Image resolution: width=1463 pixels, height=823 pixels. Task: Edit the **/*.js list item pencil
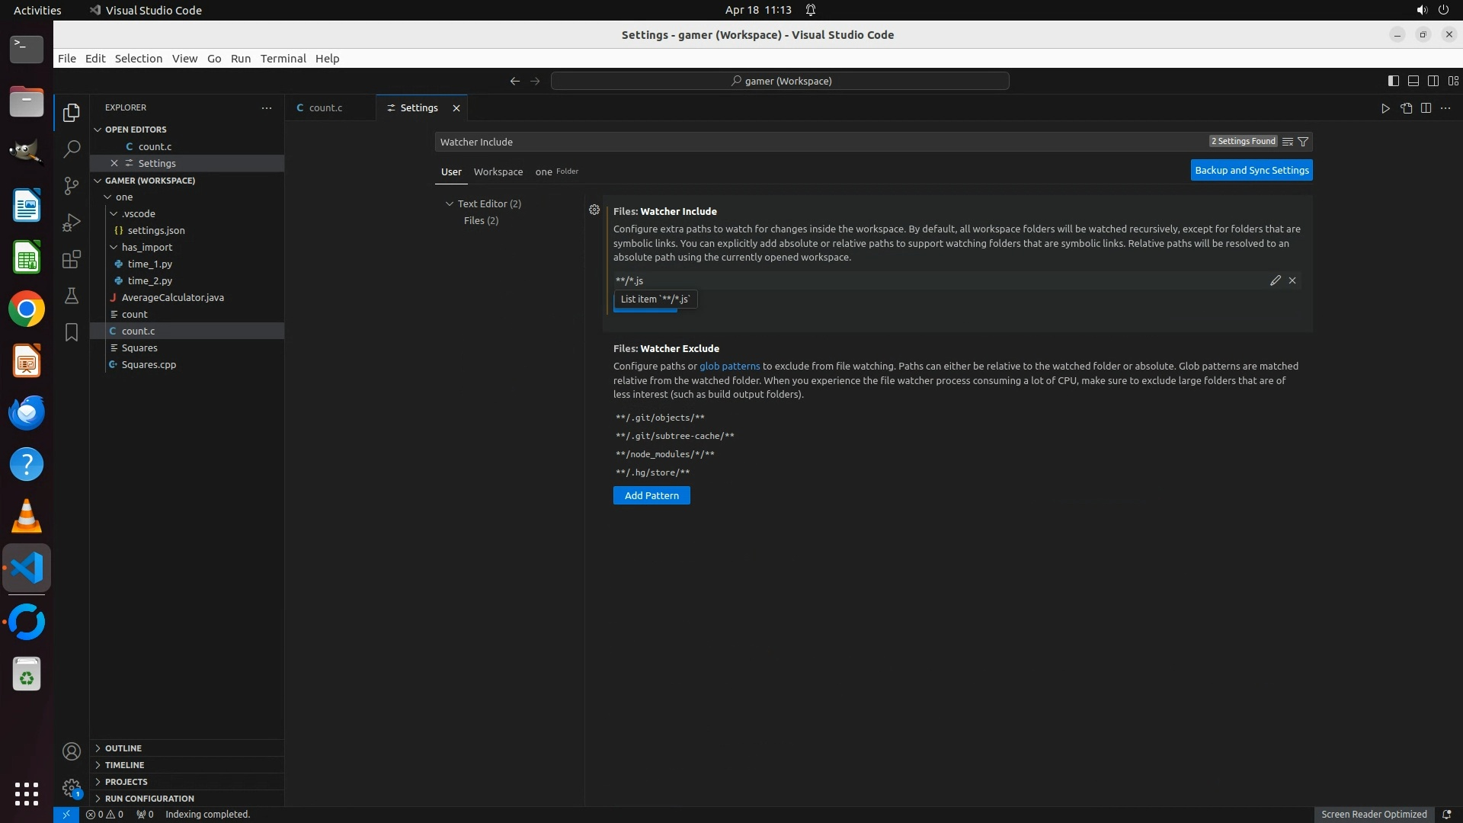1275,280
